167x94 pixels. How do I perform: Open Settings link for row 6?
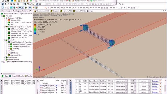click(155, 89)
